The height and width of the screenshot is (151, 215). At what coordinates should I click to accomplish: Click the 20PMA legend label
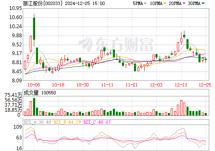pos(175,3)
